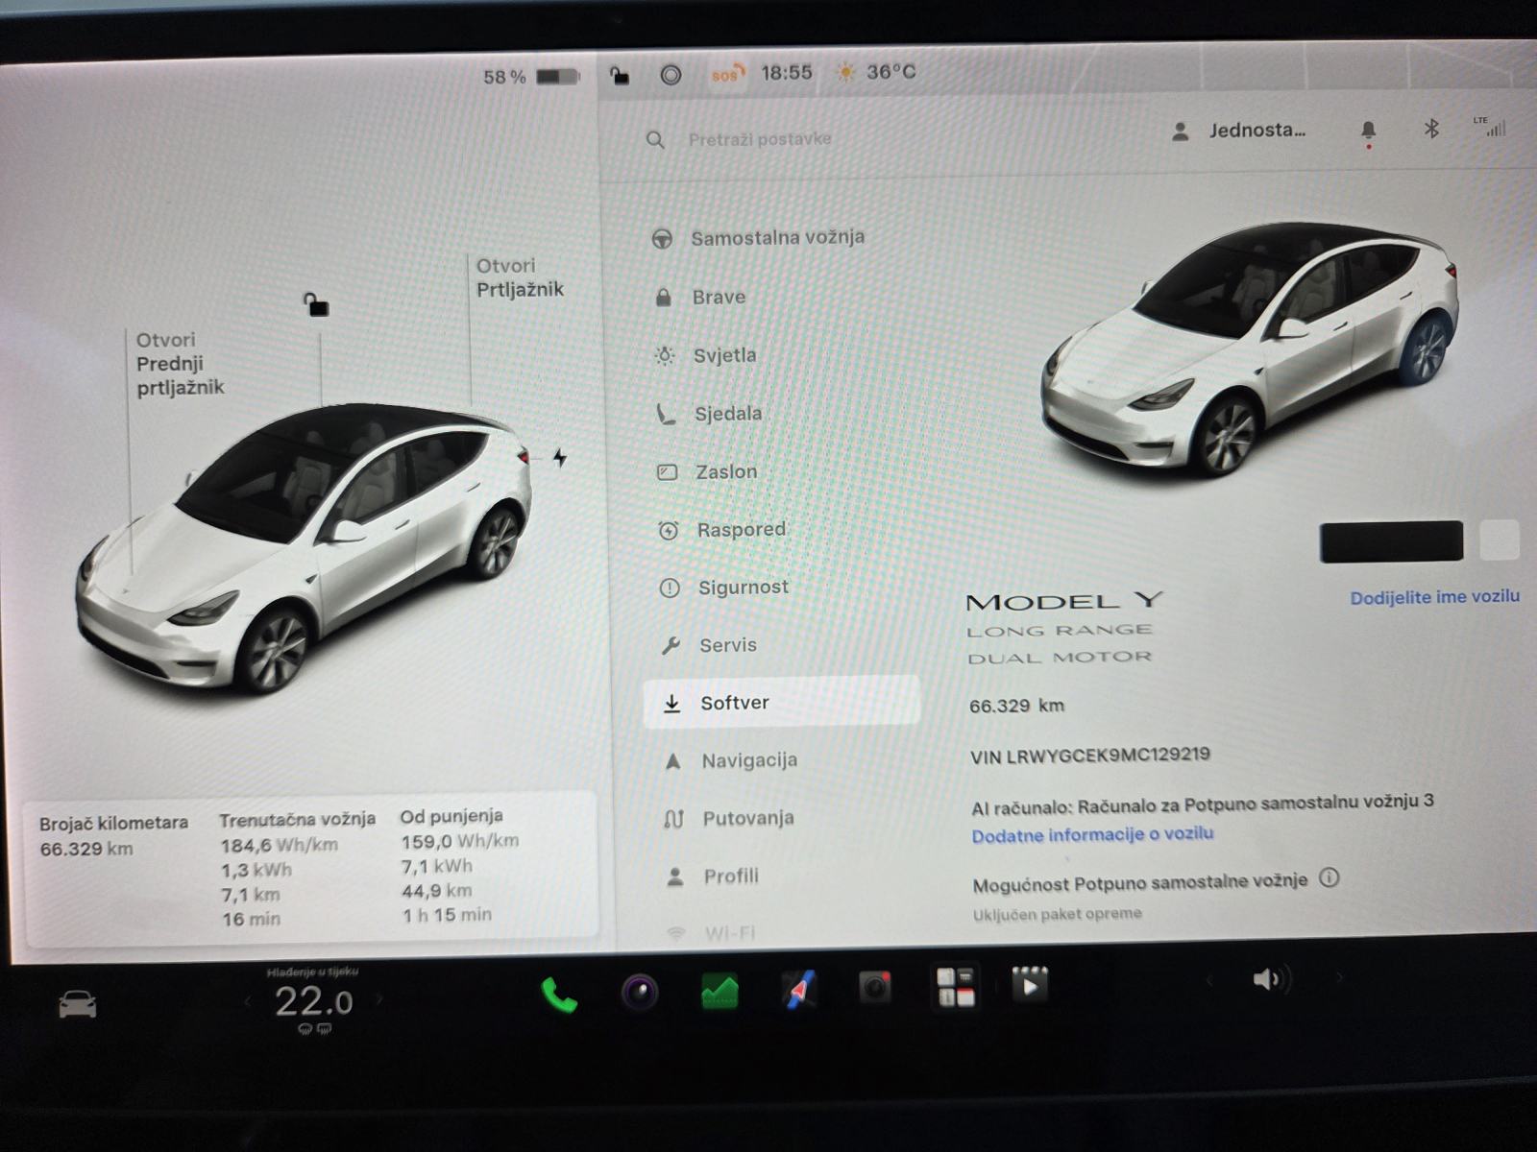Tap the info icon next to Potpuno samostalne vožnje
This screenshot has width=1537, height=1152.
click(x=1330, y=877)
